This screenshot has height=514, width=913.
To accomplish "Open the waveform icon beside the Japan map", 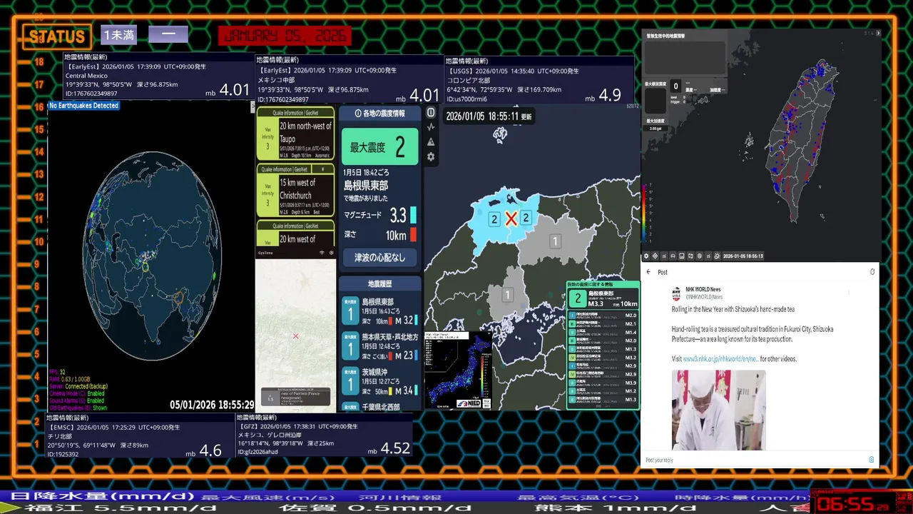I will pyautogui.click(x=431, y=127).
